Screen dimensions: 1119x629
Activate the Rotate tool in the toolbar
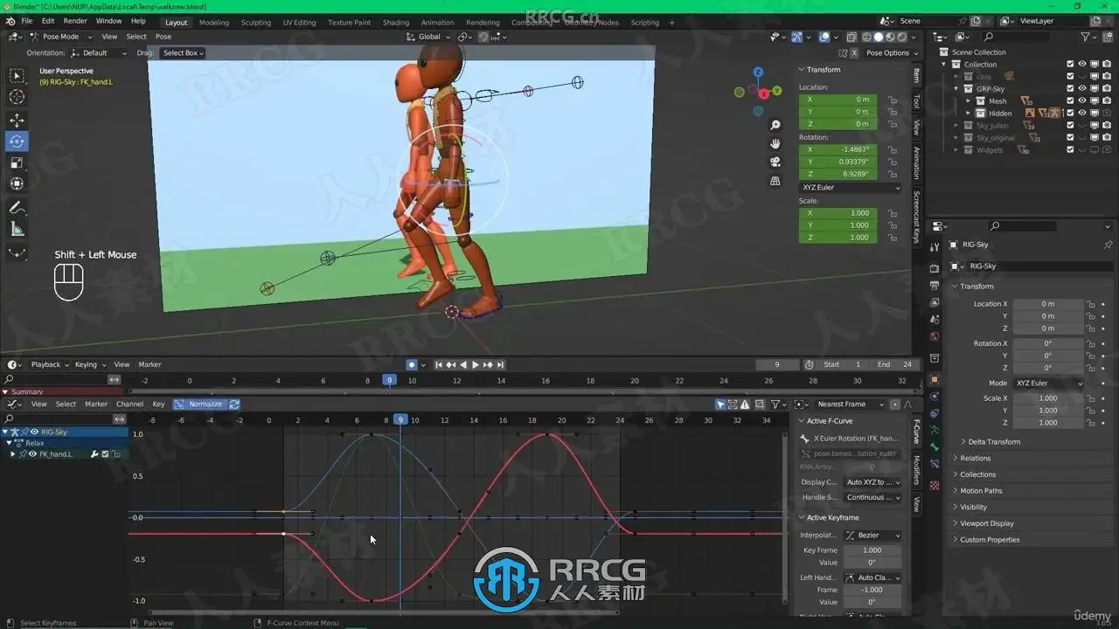(17, 142)
